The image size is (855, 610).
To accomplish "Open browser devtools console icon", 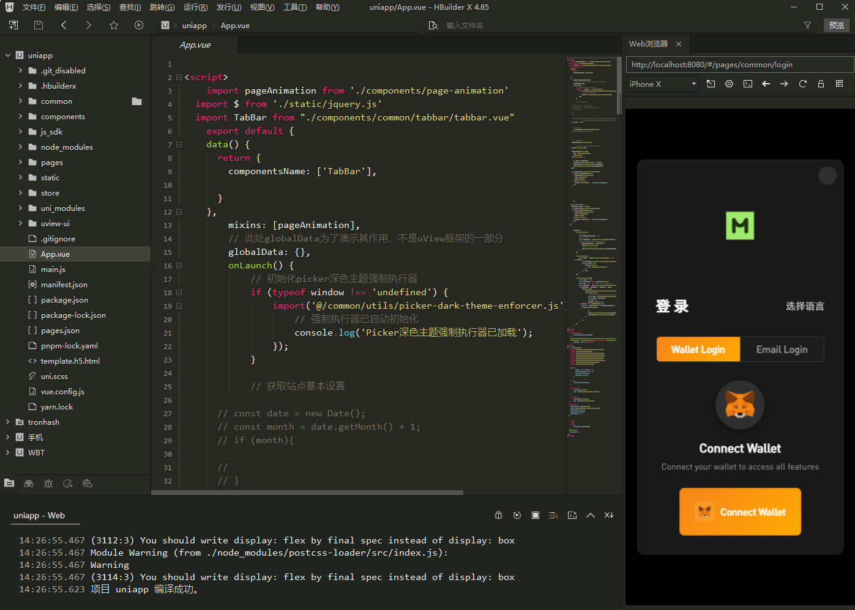I will pos(747,84).
